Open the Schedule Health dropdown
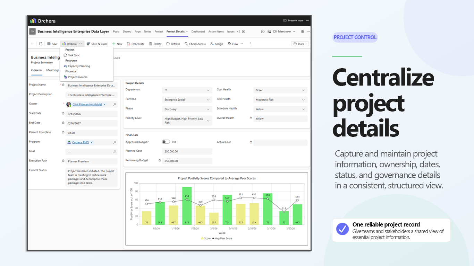The width and height of the screenshot is (474, 266). tap(280, 109)
